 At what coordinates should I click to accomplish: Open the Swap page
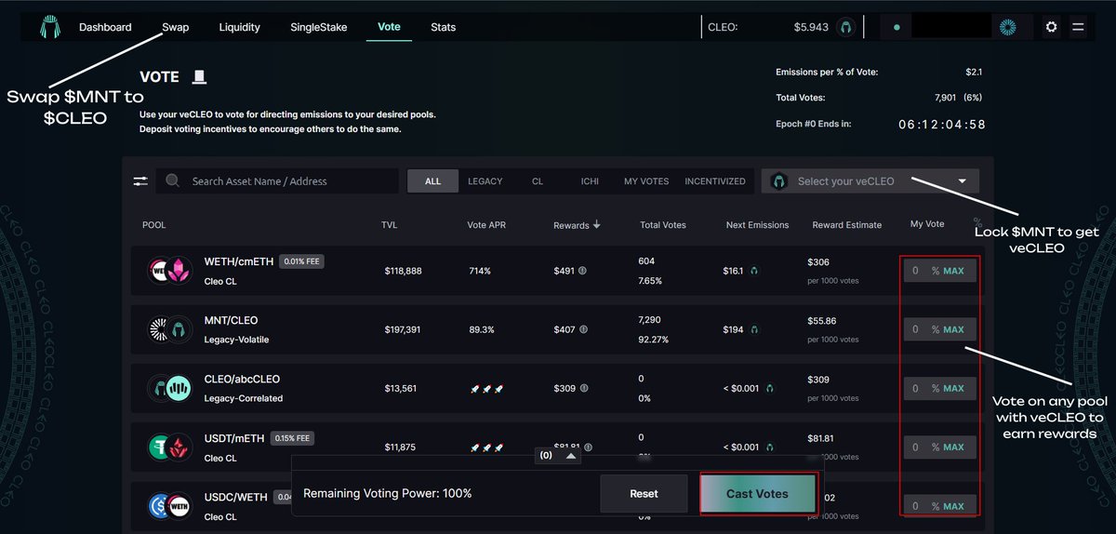pyautogui.click(x=175, y=27)
